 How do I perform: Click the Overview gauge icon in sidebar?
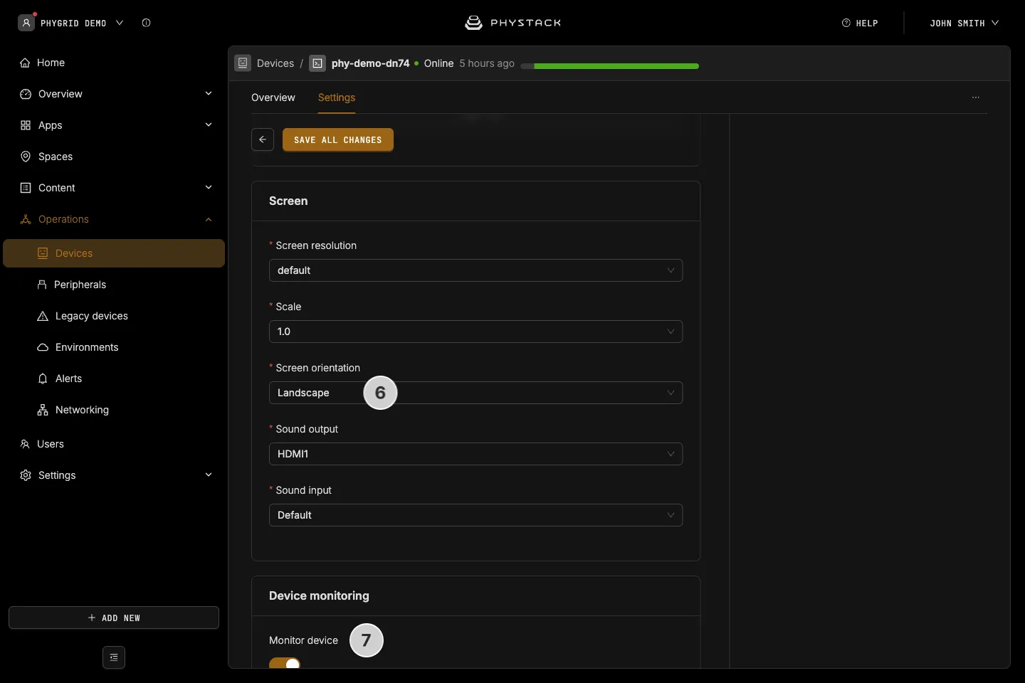tap(26, 94)
